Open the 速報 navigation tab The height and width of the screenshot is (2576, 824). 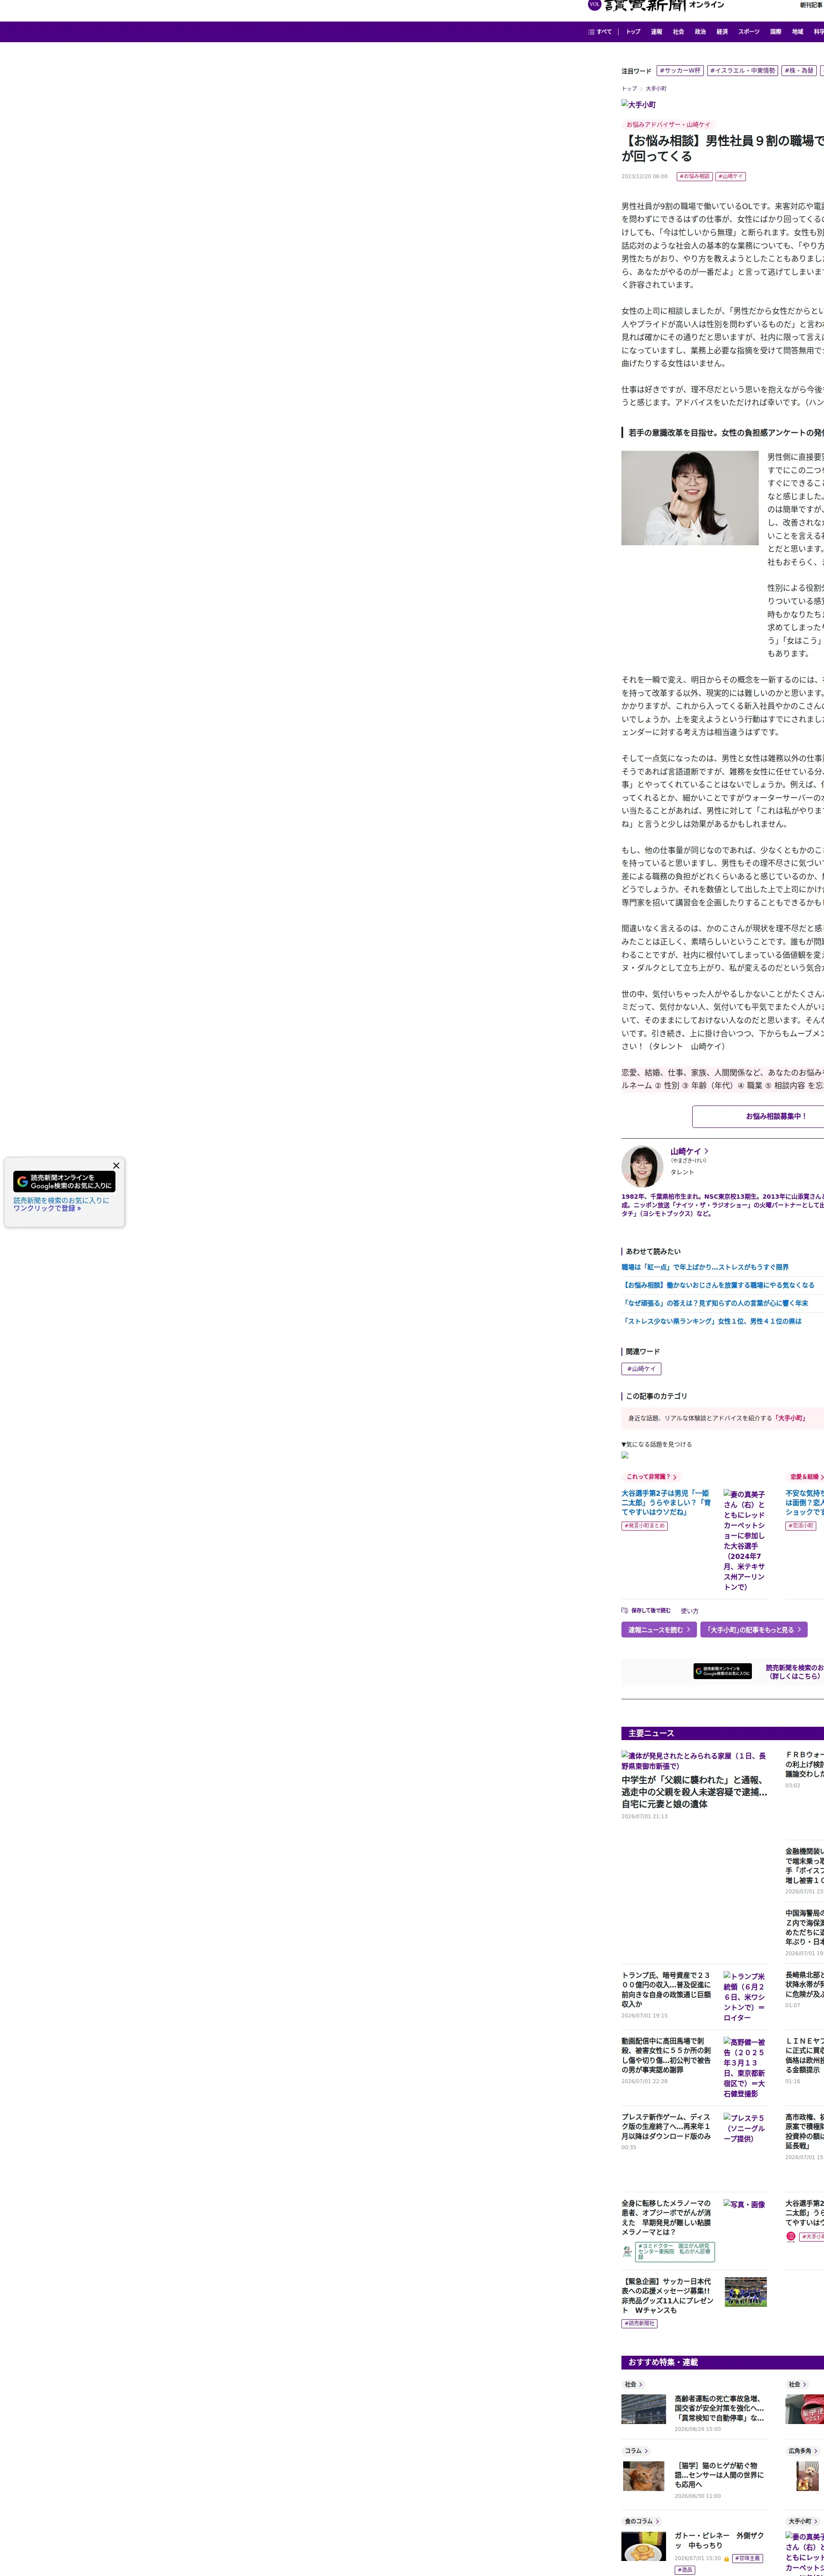pos(656,32)
